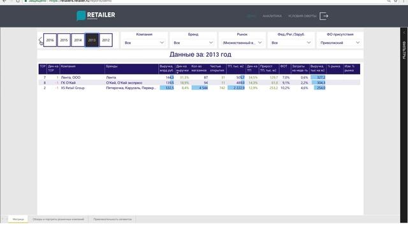408x229 pixels.
Task: Select year 2012 button
Action: pos(106,40)
